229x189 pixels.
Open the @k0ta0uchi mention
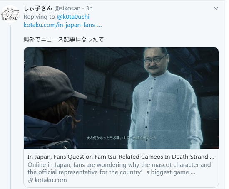pos(73,17)
